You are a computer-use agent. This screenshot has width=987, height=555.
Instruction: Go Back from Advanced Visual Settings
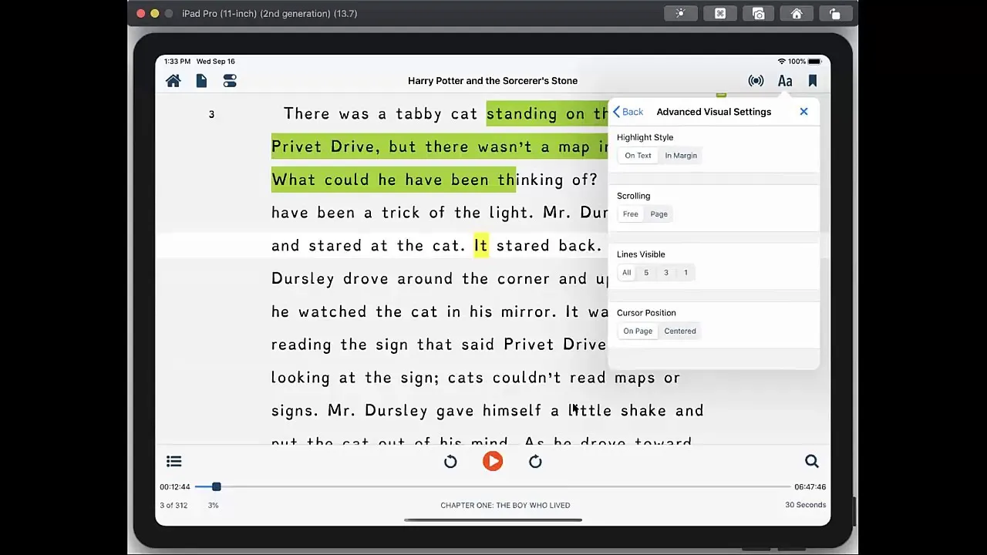[628, 112]
